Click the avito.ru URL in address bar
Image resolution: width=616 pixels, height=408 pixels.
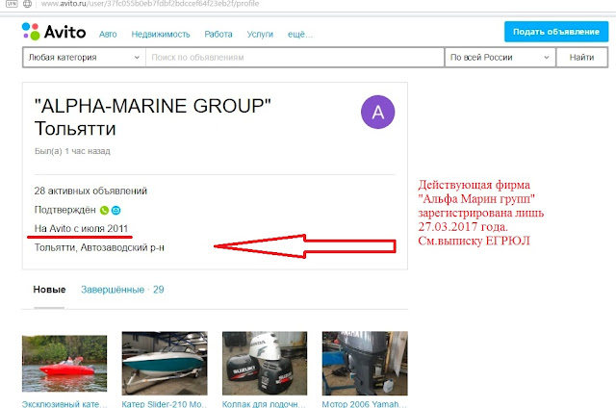pos(150,4)
